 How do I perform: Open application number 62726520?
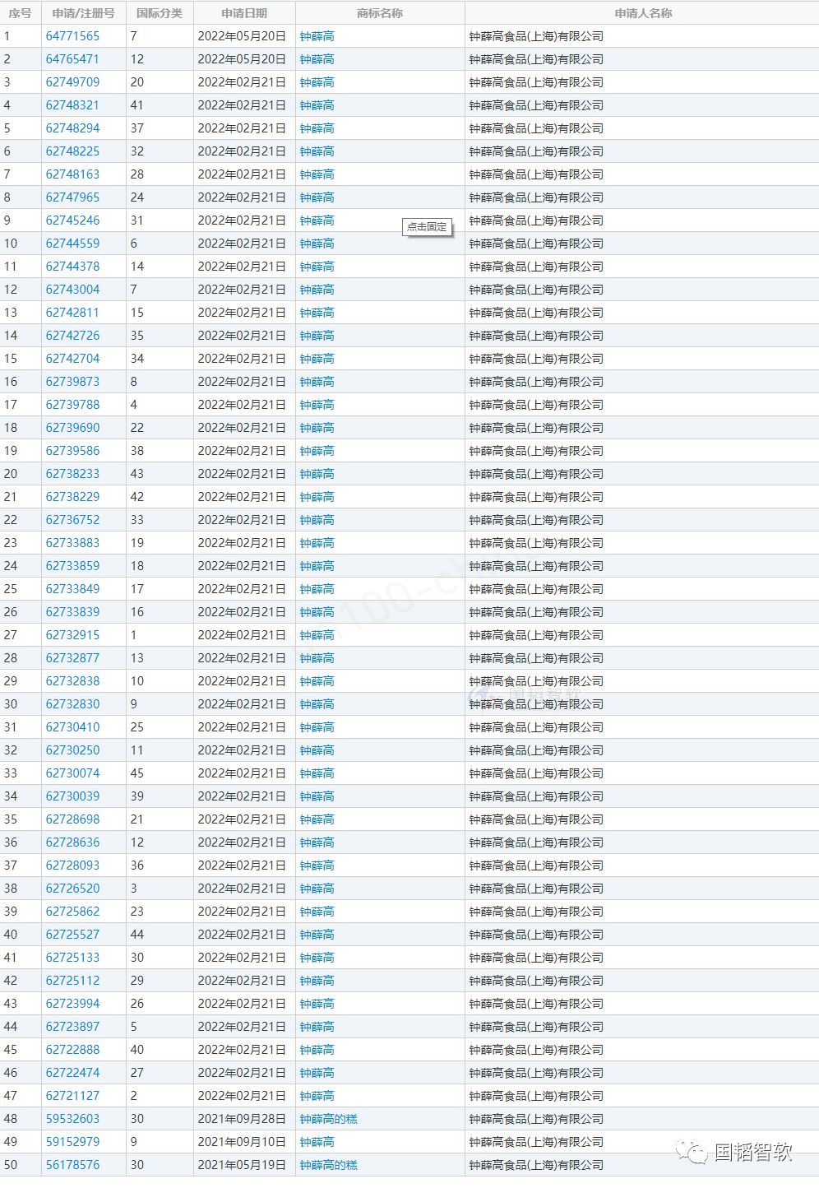[72, 889]
